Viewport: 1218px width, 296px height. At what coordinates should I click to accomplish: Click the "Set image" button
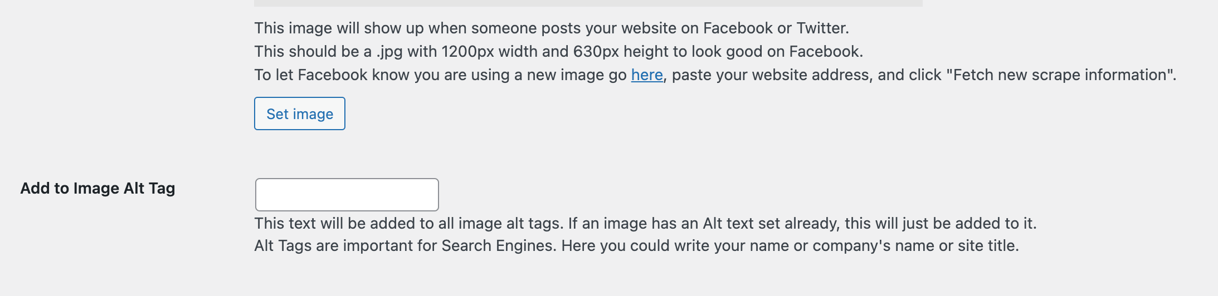[300, 114]
